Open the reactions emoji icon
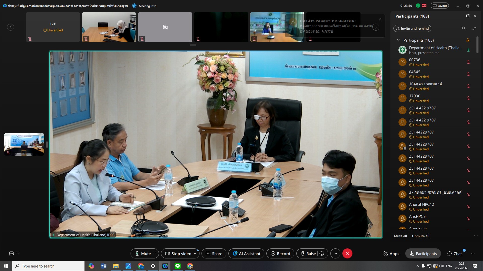483x271 pixels. click(x=322, y=253)
